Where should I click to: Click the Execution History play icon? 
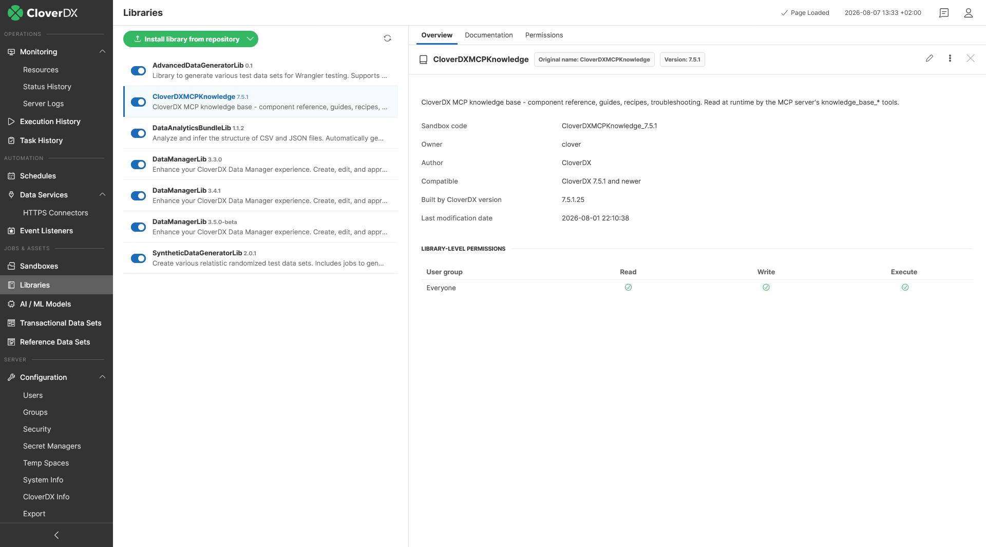[x=11, y=121]
